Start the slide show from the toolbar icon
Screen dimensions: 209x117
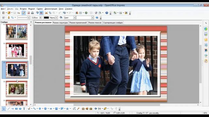[126, 13]
